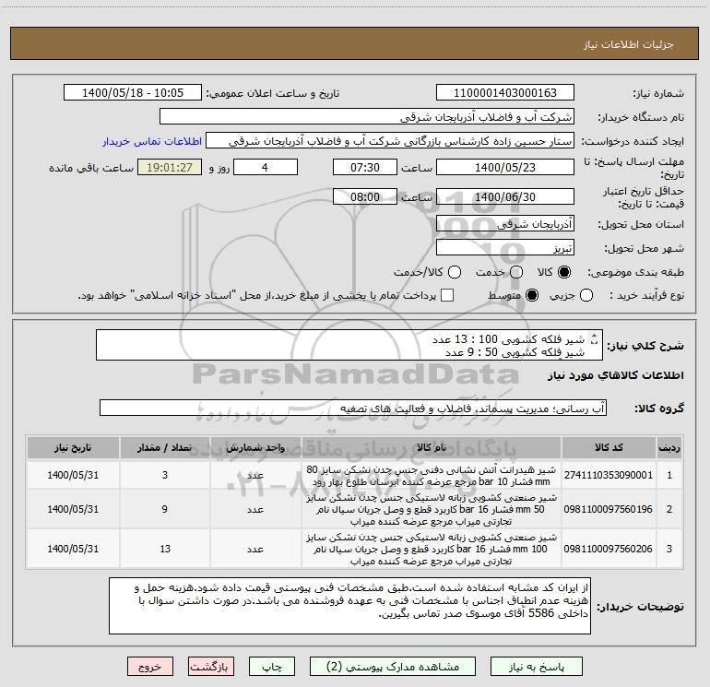
Task: Click the خروج exit button
Action: [150, 667]
